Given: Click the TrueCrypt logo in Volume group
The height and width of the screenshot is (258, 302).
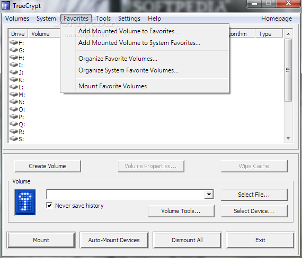Looking at the screenshot, I should tap(25, 202).
